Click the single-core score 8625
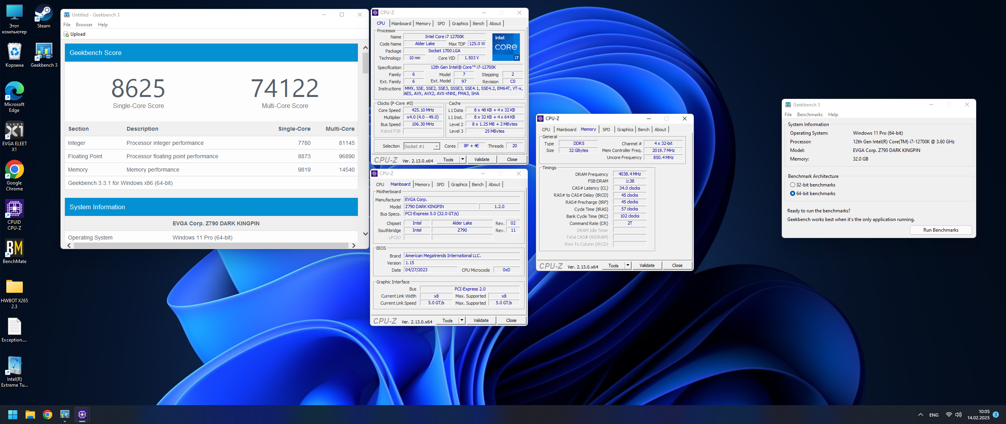The width and height of the screenshot is (1006, 424). pyautogui.click(x=138, y=88)
